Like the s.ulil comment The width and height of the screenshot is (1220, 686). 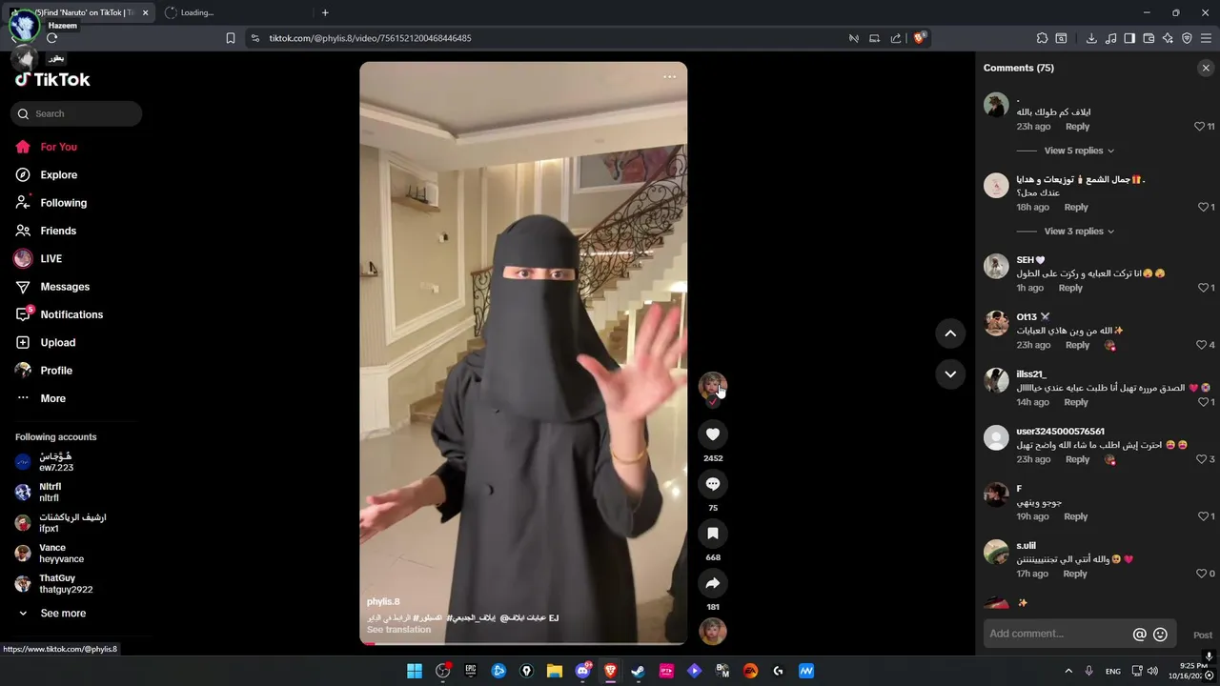pyautogui.click(x=1201, y=574)
